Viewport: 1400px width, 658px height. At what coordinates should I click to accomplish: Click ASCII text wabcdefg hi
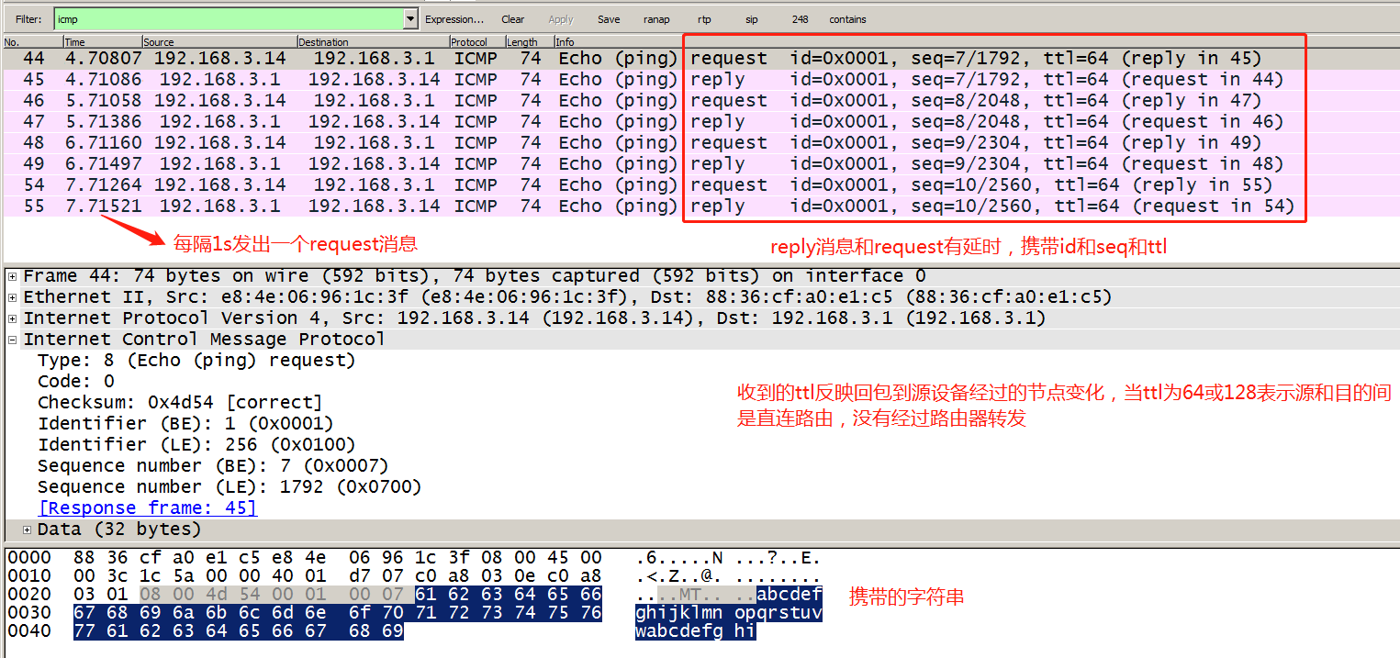[695, 631]
